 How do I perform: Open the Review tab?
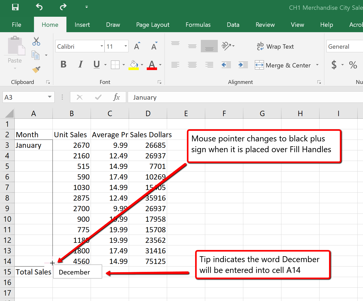[265, 25]
